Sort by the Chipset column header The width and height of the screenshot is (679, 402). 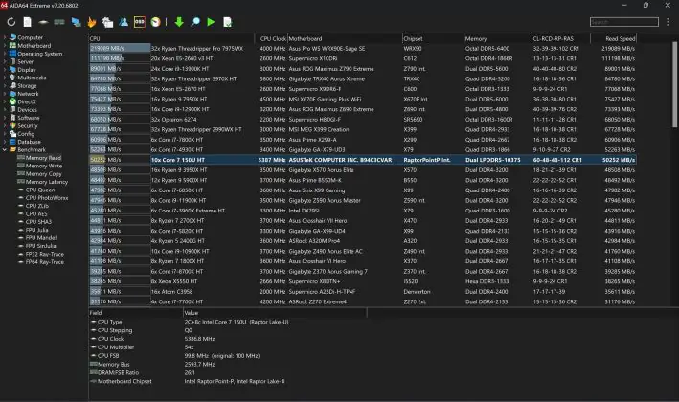(x=433, y=38)
